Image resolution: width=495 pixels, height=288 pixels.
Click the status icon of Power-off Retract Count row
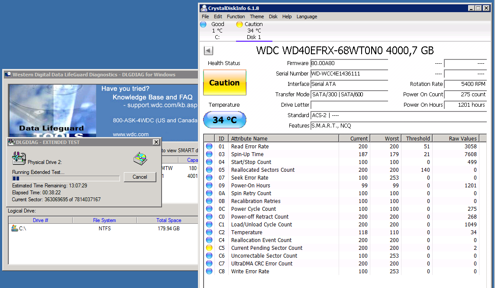coord(209,216)
